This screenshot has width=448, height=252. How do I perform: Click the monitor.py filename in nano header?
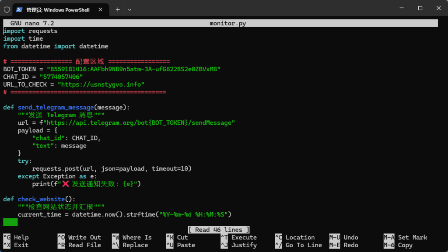[x=227, y=24]
